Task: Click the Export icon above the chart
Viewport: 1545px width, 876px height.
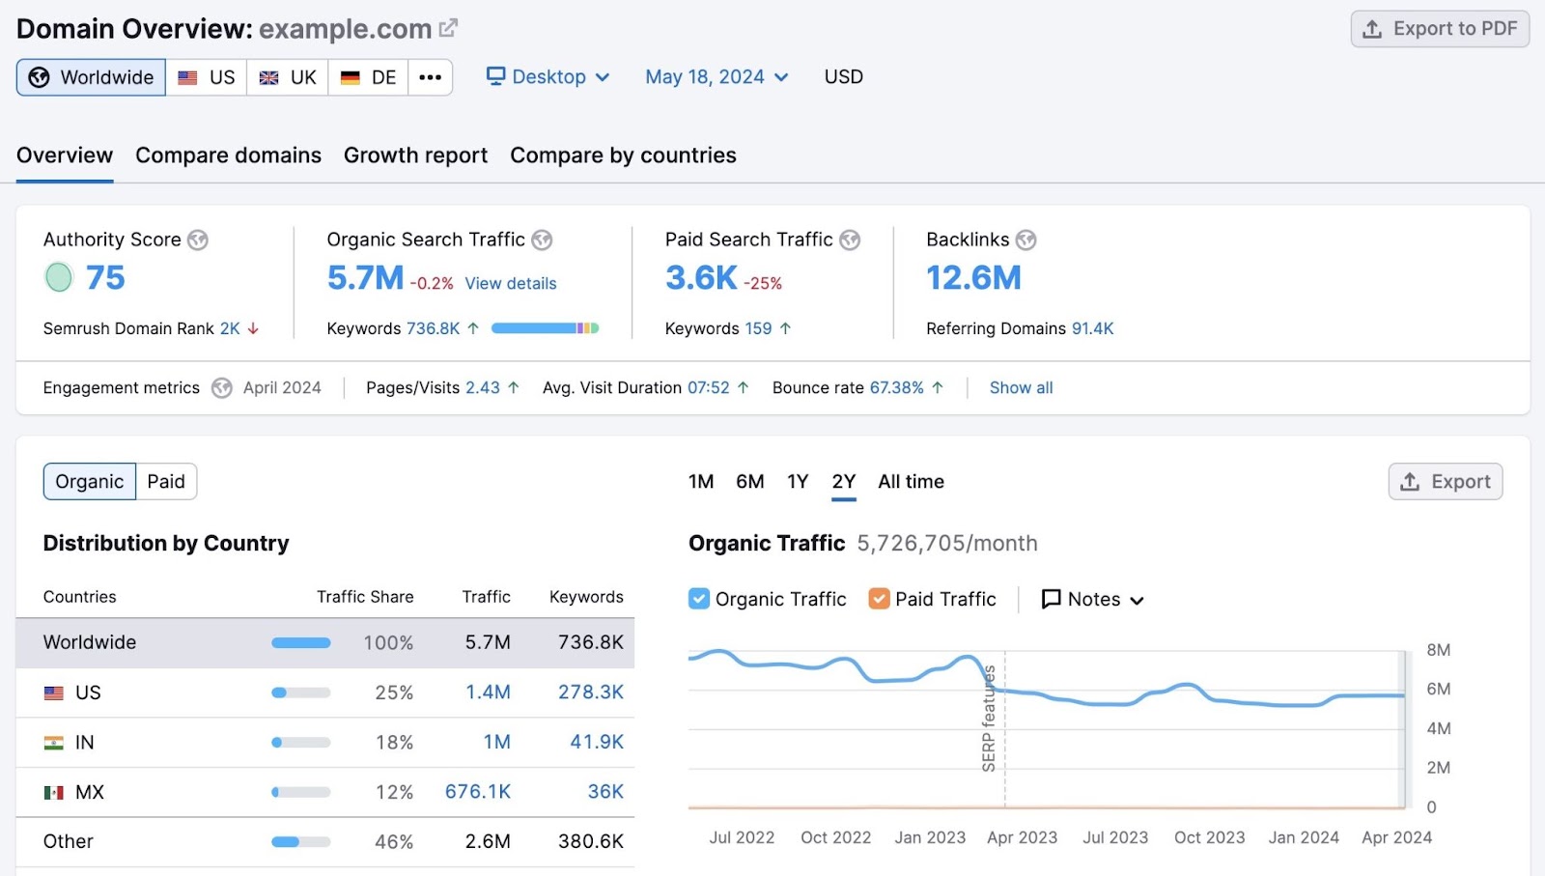Action: pyautogui.click(x=1409, y=481)
